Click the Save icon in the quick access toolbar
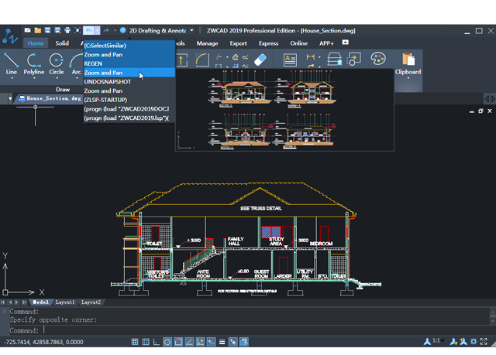This screenshot has height=355, width=496. (47, 30)
